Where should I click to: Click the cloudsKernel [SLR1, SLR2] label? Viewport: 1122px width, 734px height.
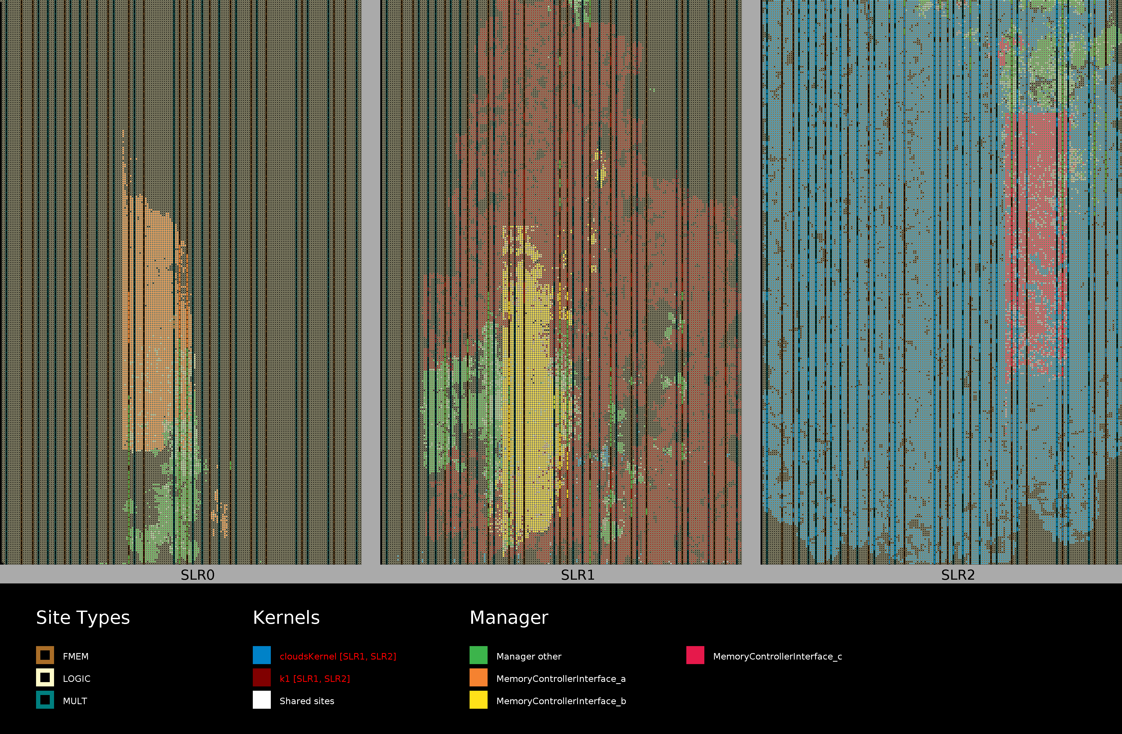338,656
